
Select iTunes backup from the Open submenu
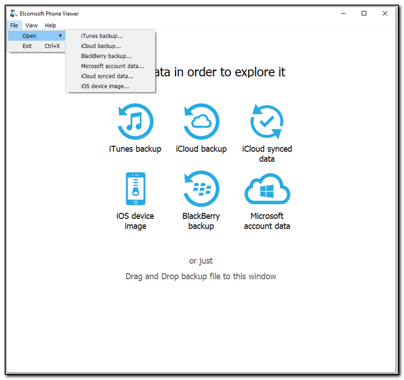click(x=101, y=36)
